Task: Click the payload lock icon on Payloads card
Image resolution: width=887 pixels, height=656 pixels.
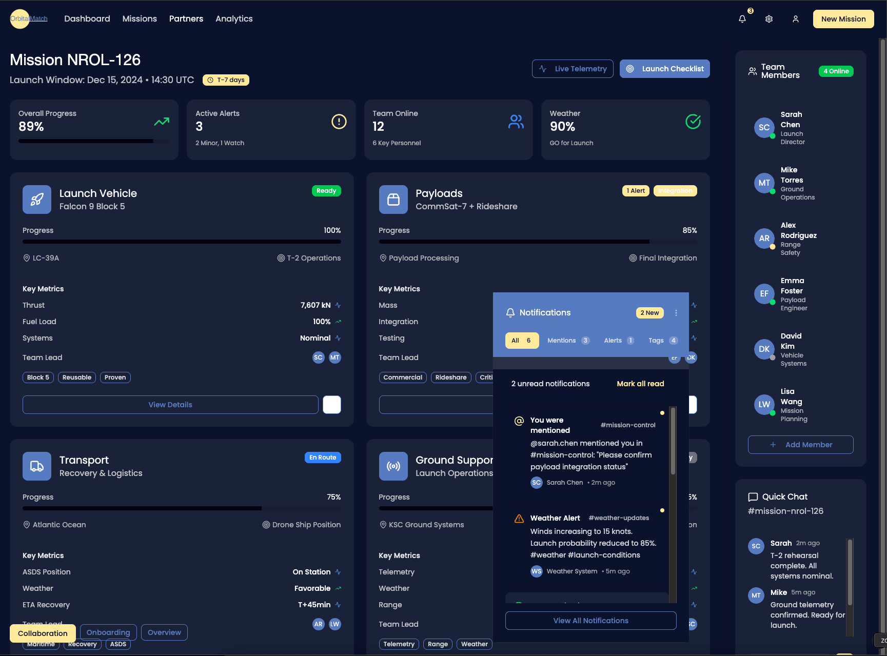Action: click(393, 200)
